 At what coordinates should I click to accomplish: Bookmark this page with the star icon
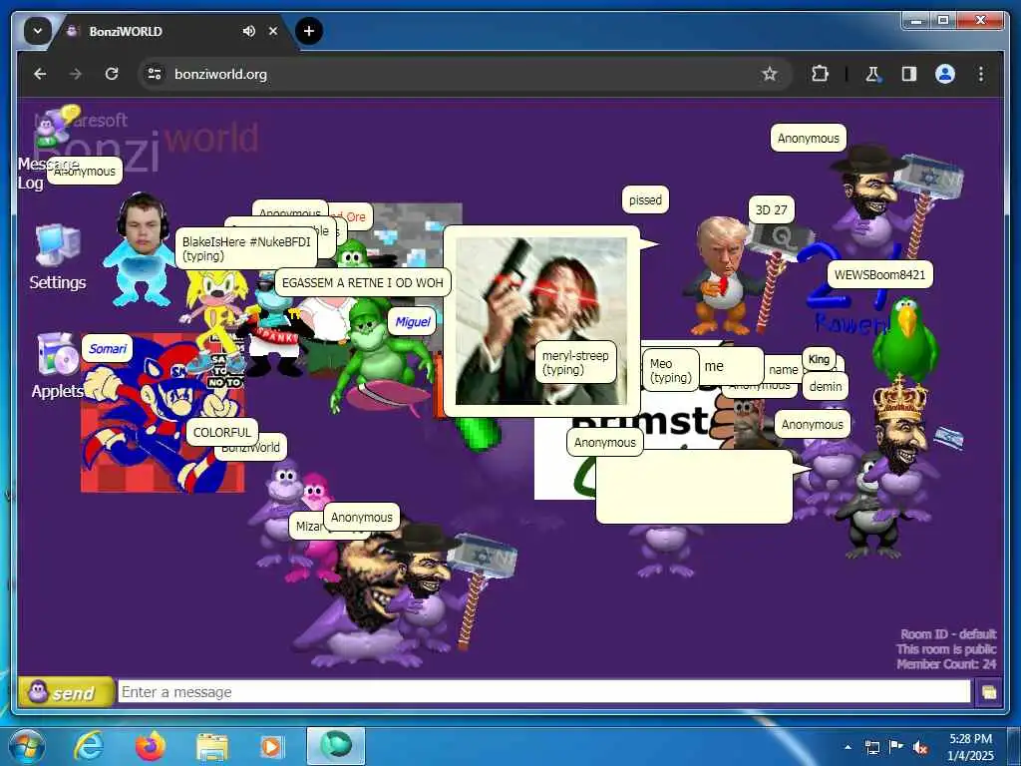coord(770,74)
